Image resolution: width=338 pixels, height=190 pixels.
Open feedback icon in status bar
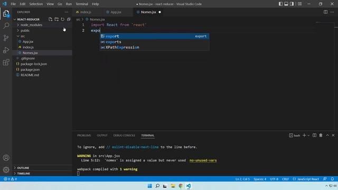coord(325,179)
